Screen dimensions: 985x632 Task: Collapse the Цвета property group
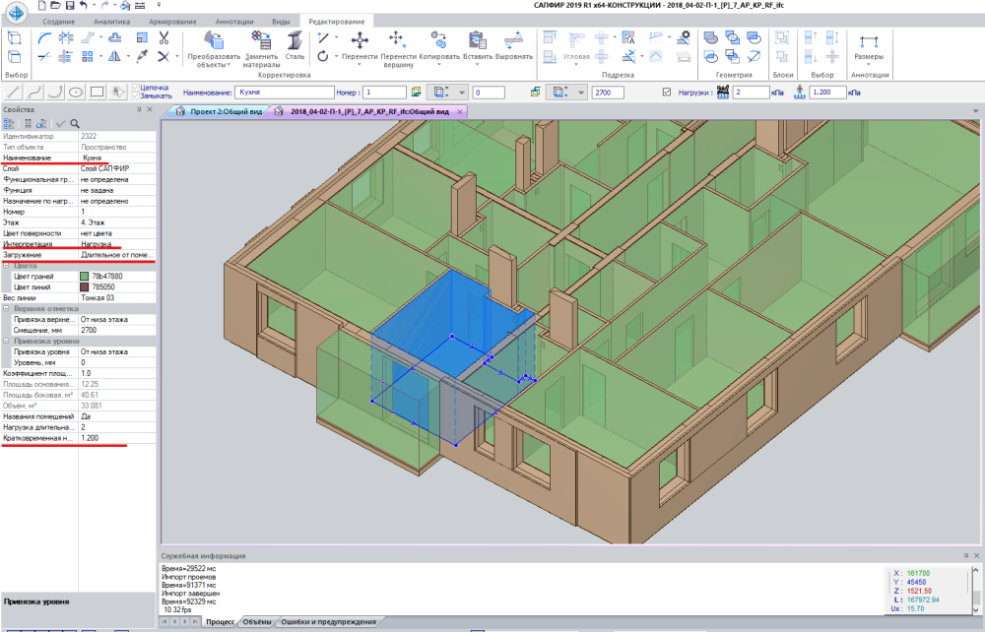pos(6,266)
